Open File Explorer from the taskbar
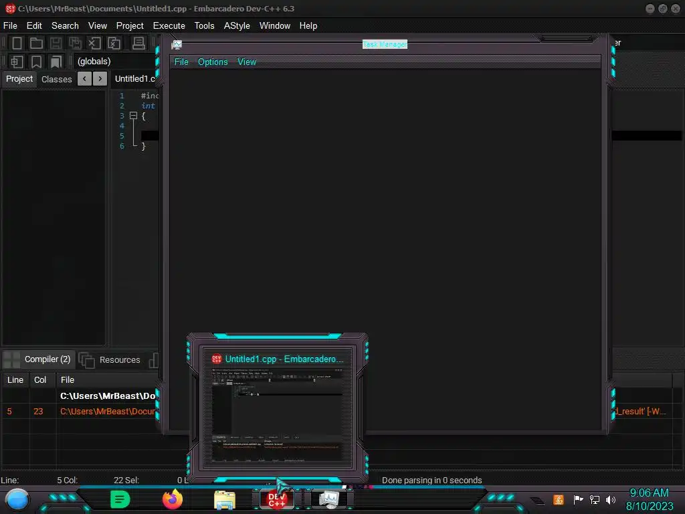Viewport: 685px width, 514px height. point(225,500)
